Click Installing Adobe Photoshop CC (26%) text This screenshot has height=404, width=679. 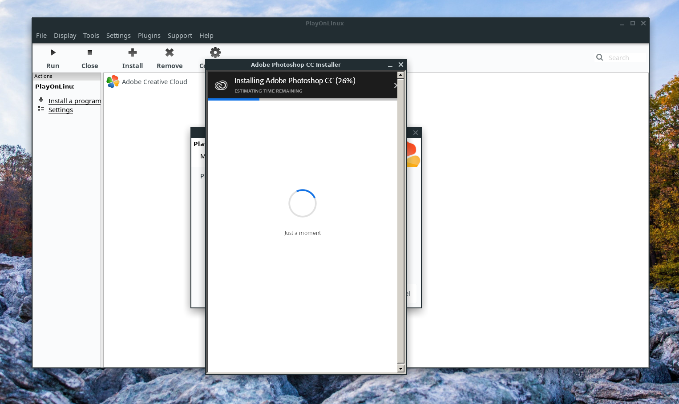[x=295, y=81]
